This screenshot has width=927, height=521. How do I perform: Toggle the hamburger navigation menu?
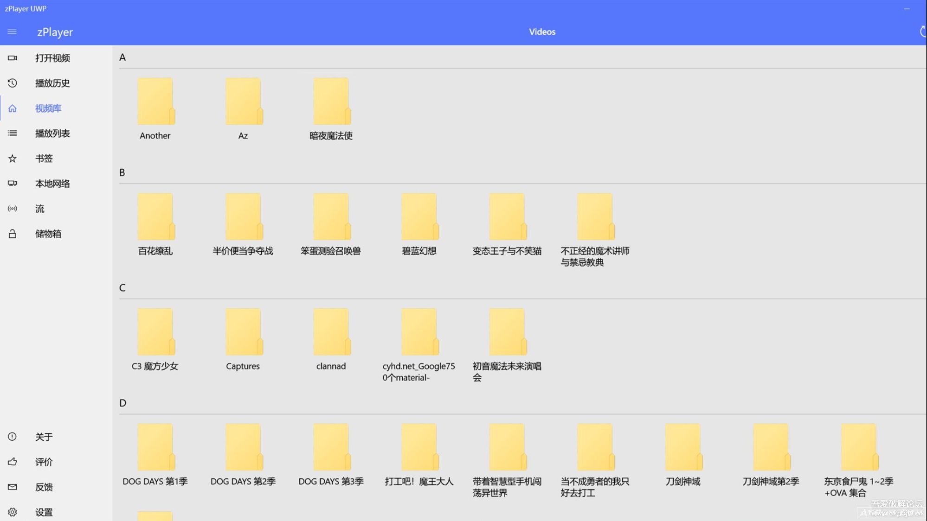pos(12,32)
